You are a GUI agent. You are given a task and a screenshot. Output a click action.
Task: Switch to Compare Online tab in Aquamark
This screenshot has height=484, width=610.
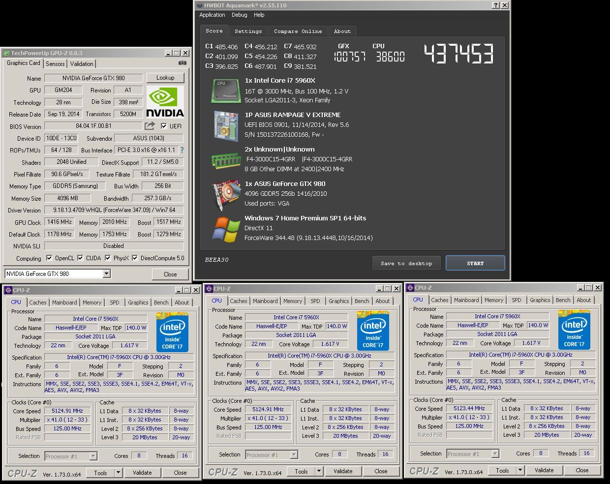298,31
